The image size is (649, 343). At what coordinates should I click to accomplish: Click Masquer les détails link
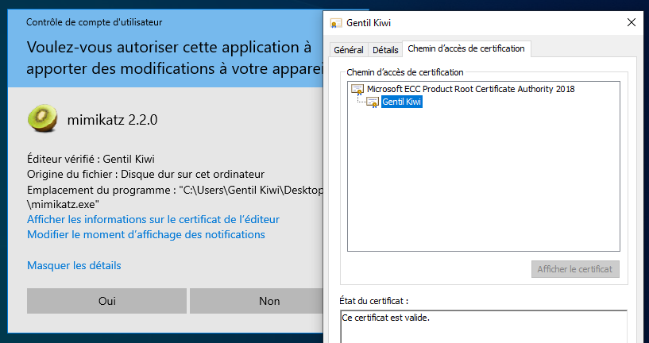(x=74, y=265)
